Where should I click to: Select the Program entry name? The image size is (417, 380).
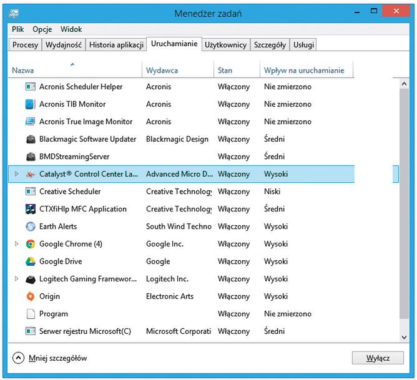coord(54,314)
